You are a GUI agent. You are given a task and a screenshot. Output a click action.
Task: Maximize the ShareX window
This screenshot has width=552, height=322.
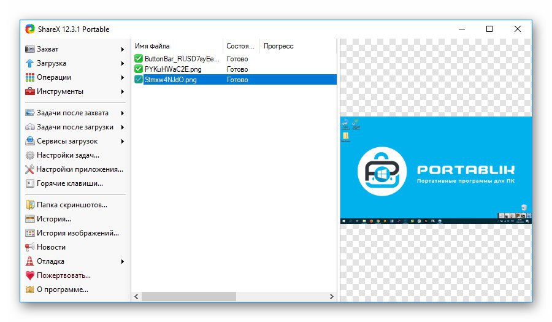[x=489, y=29]
